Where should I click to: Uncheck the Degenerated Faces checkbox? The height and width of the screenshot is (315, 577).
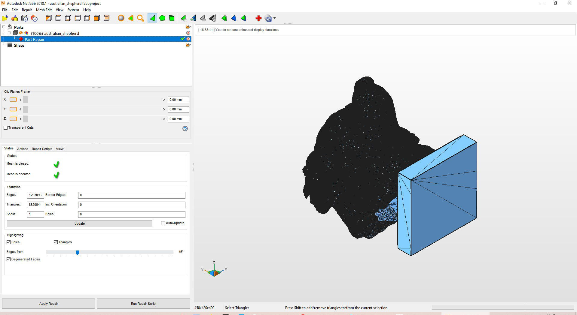point(9,259)
